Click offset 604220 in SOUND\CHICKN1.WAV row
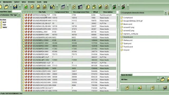 point(94,77)
